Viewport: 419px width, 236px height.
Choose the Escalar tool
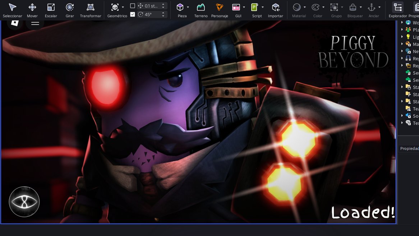[51, 10]
